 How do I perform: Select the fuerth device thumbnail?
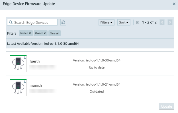[x=18, y=64]
